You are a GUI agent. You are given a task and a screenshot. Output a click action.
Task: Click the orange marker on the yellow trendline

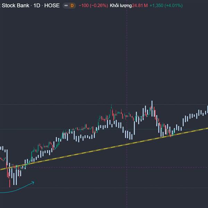coord(171,136)
